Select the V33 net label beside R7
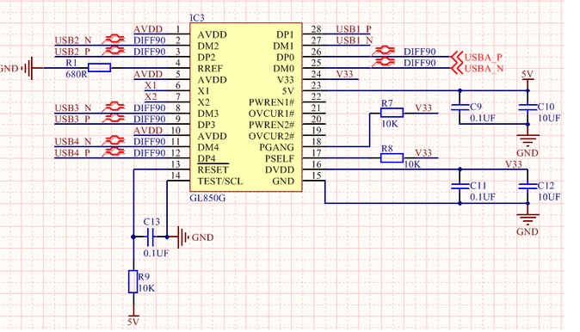This screenshot has height=332, width=580. click(423, 108)
